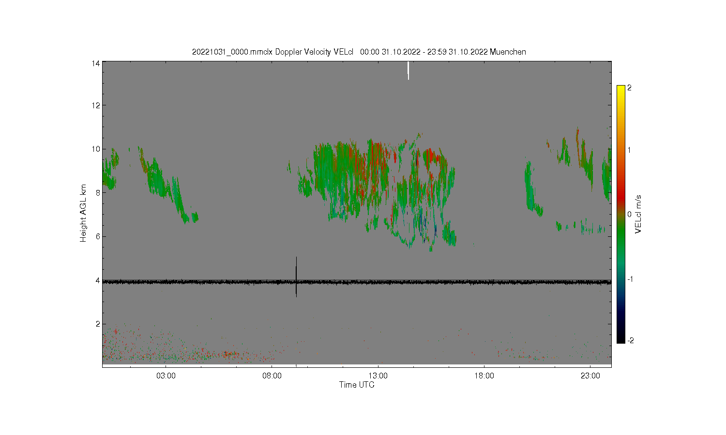Click the 03:00 time axis tick label
The height and width of the screenshot is (435, 726).
click(166, 376)
